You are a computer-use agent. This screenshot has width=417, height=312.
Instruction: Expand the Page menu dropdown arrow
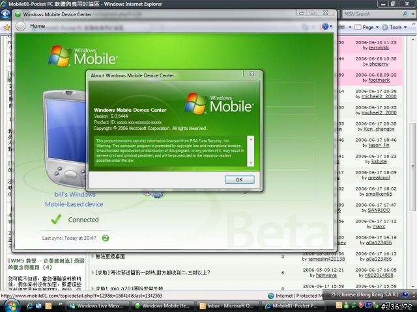click(377, 27)
